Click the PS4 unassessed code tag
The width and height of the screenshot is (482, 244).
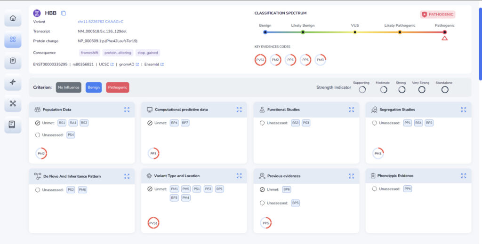click(71, 135)
